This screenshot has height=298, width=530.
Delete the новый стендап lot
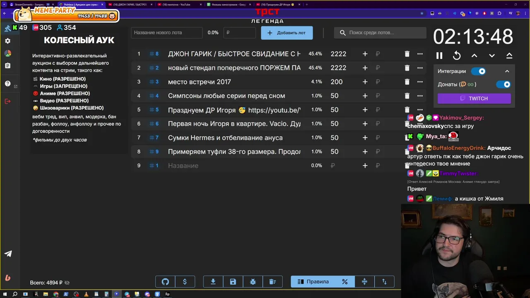[x=407, y=68]
